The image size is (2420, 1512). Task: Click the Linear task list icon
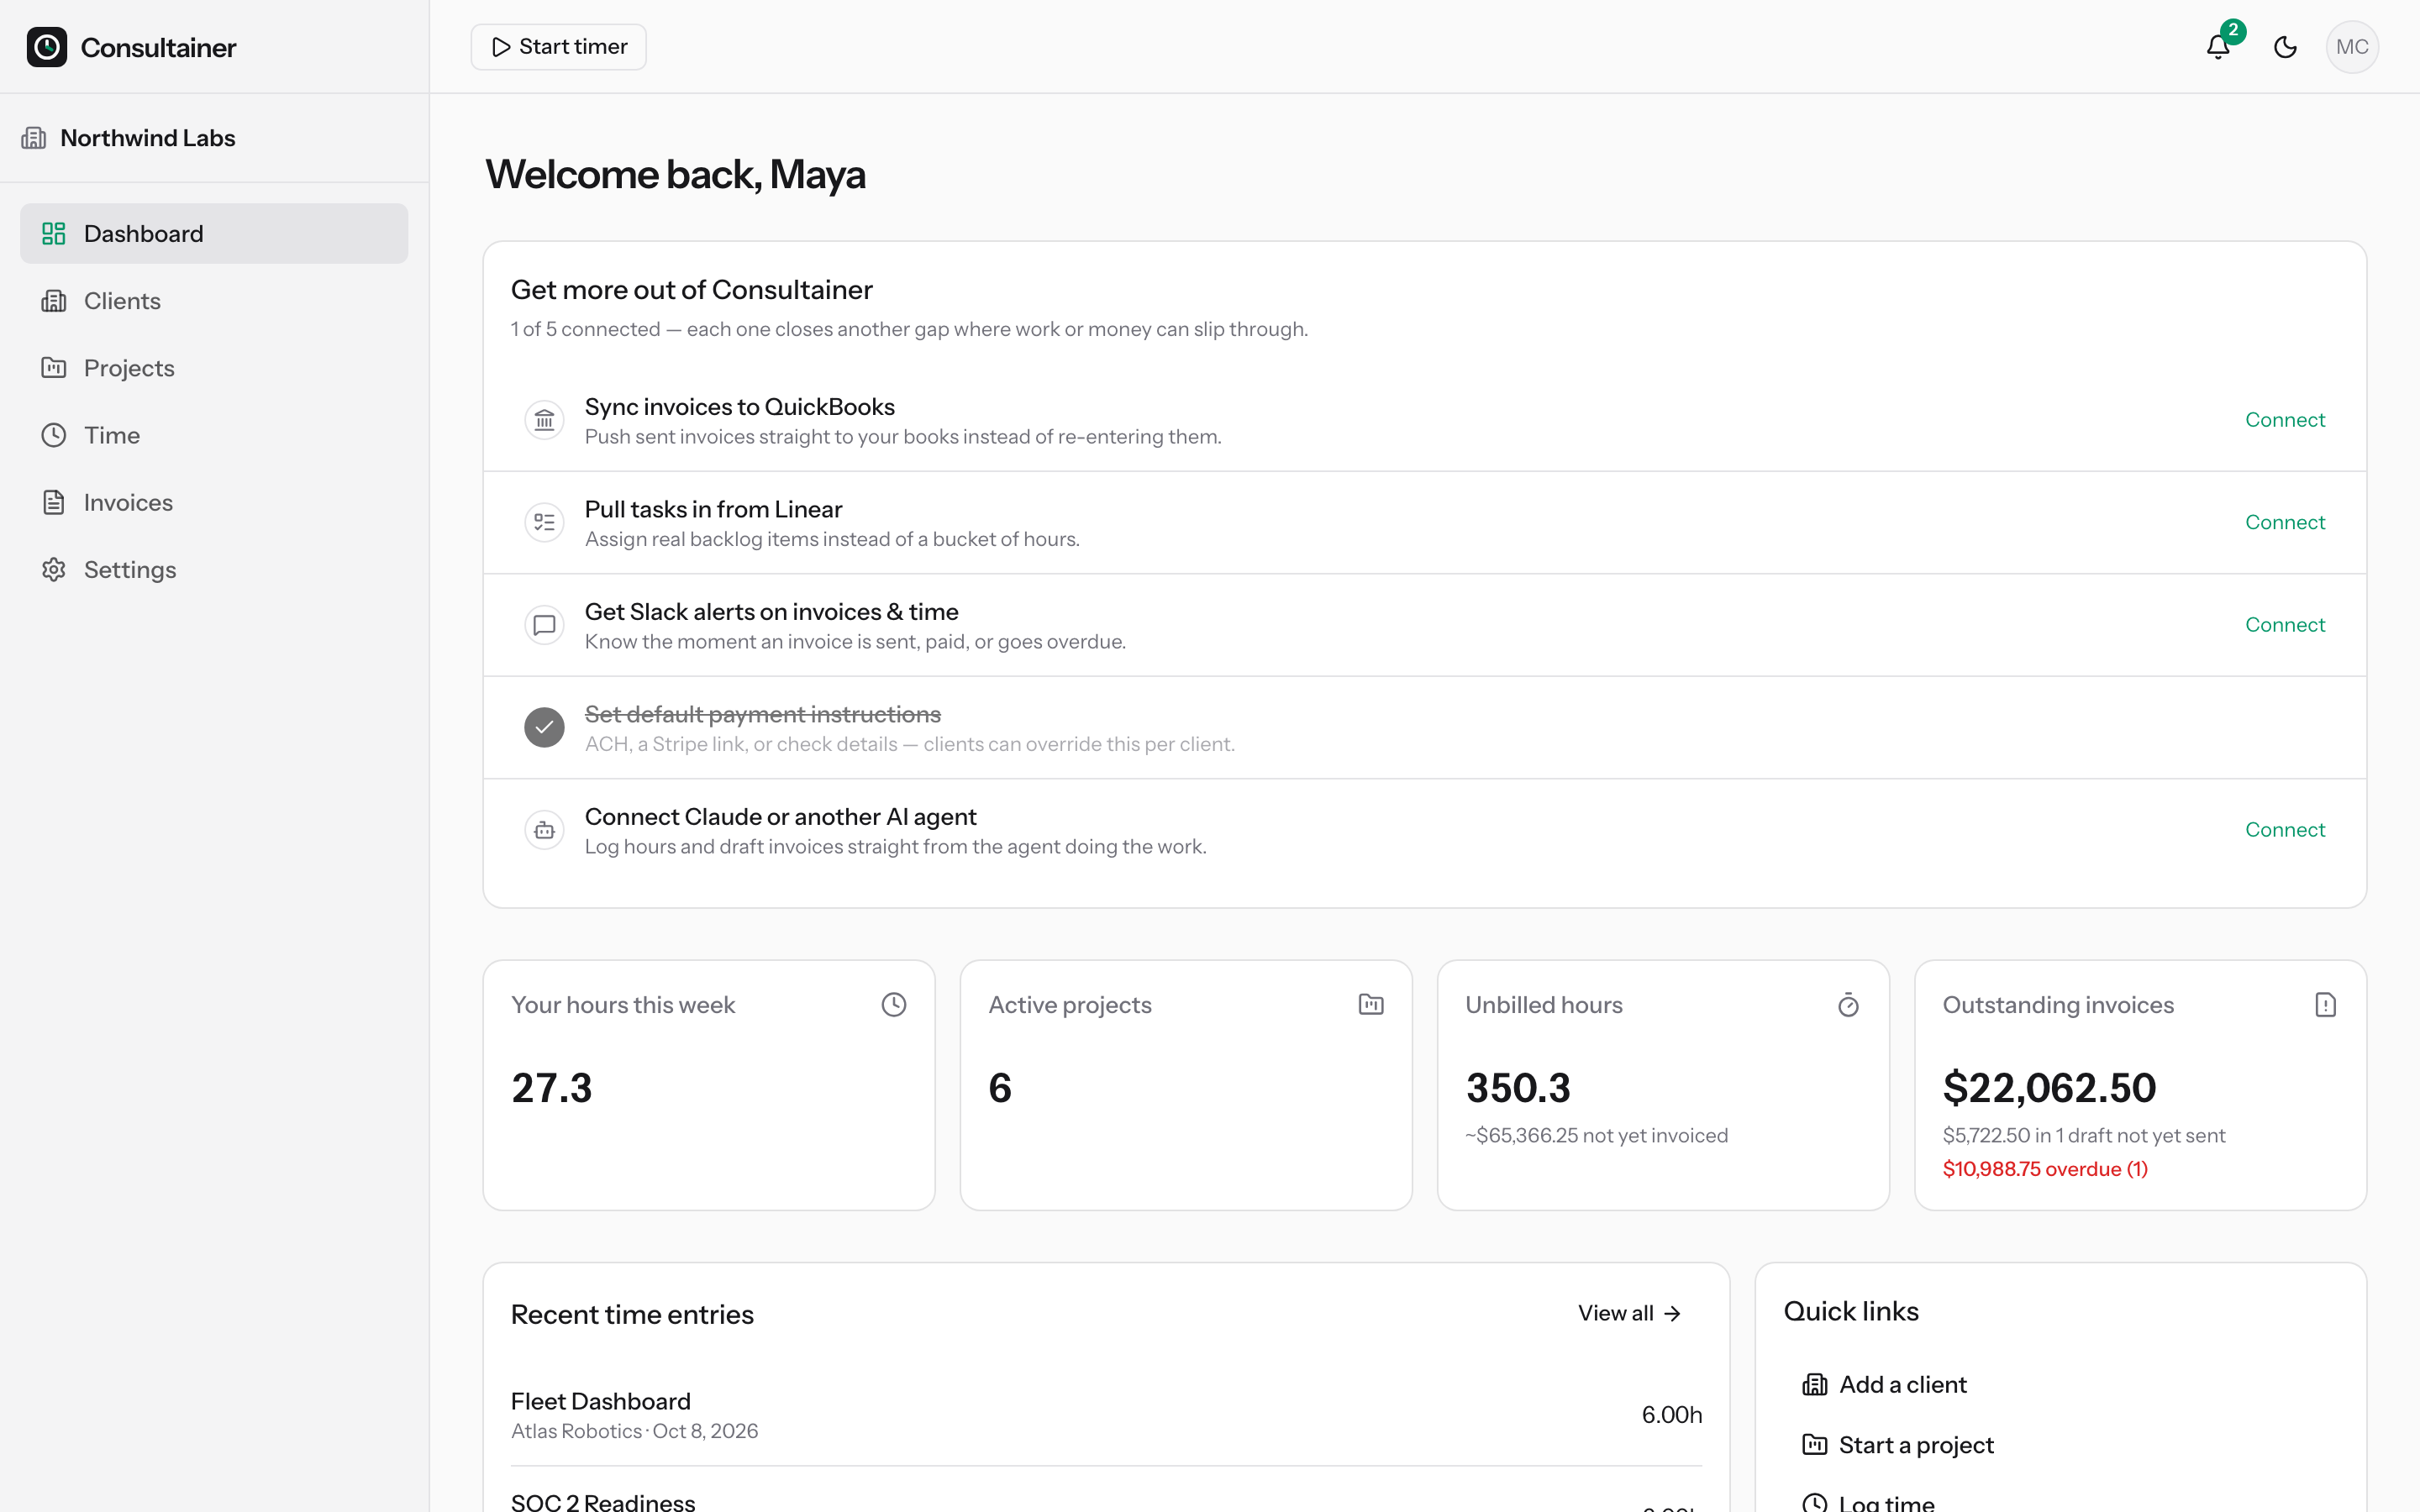(544, 522)
